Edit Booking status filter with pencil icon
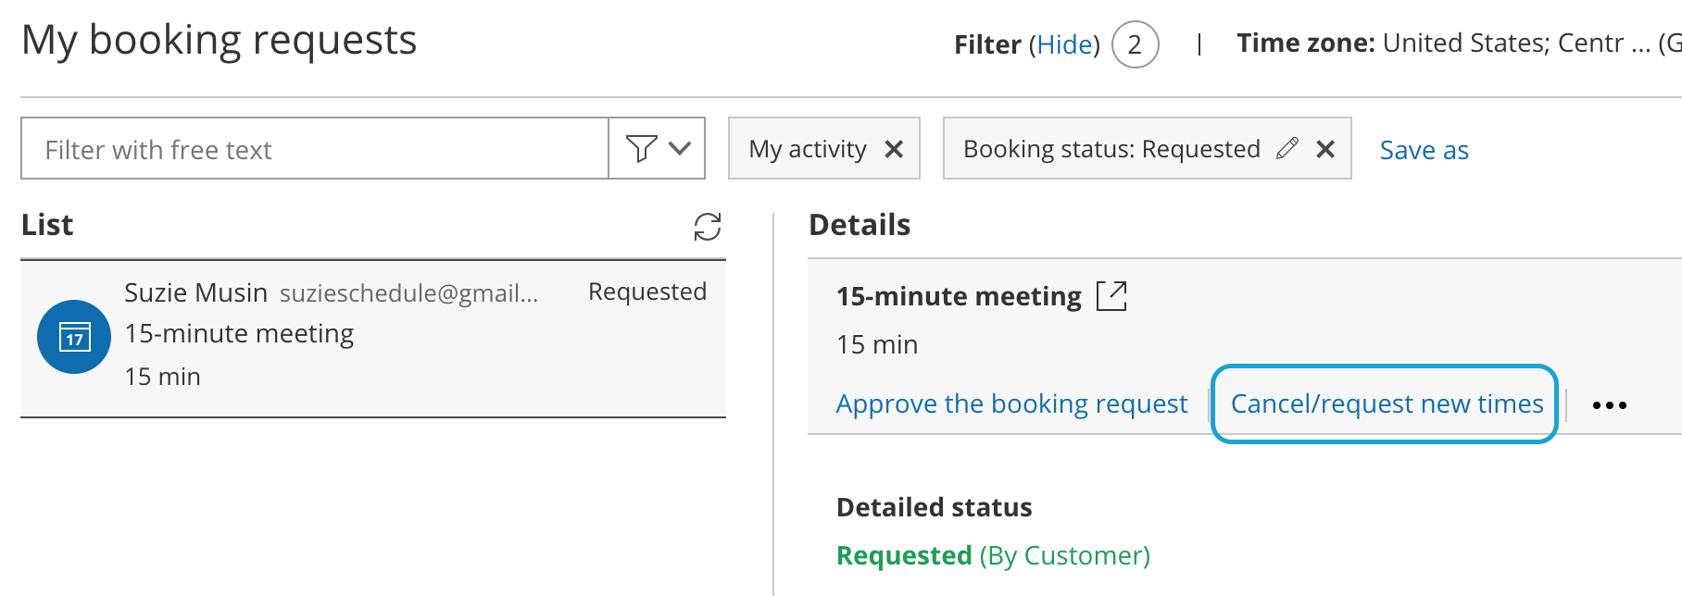This screenshot has width=1682, height=596. tap(1287, 148)
